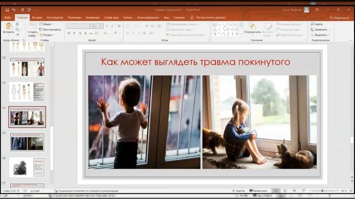Select the rectangle shape in shapes gallery
The height and width of the screenshot is (199, 355).
point(228,25)
